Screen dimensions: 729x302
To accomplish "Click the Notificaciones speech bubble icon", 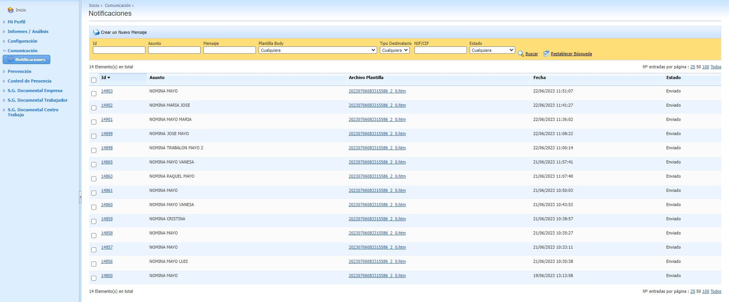I will point(11,59).
